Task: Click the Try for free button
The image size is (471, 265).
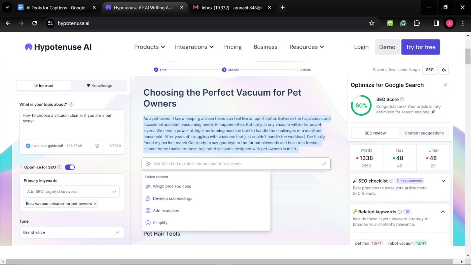Action: click(x=421, y=47)
